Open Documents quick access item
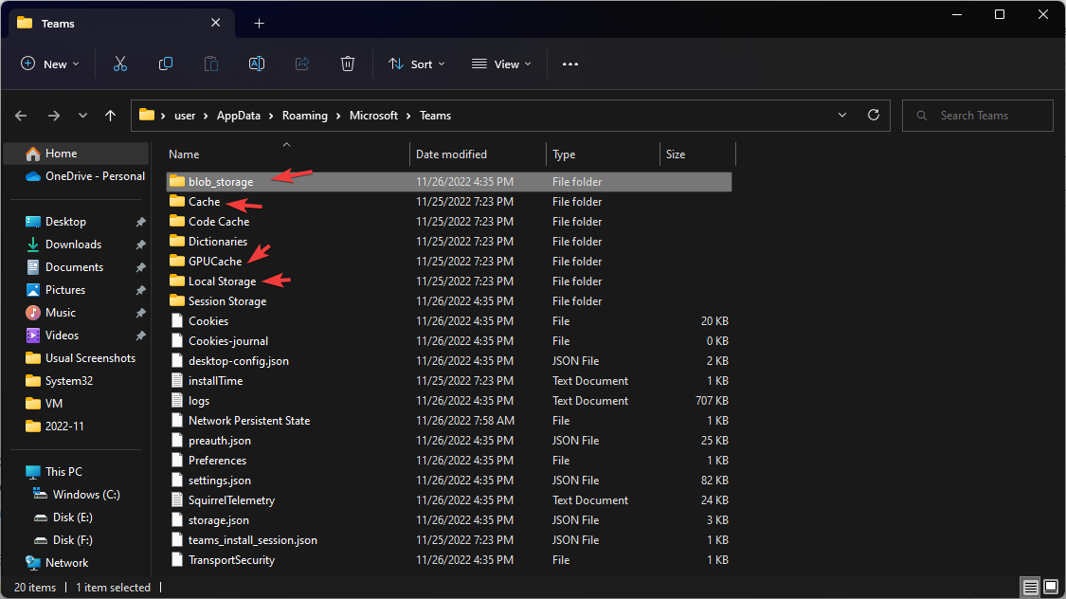Screen dimensions: 1066x599 click(x=76, y=267)
